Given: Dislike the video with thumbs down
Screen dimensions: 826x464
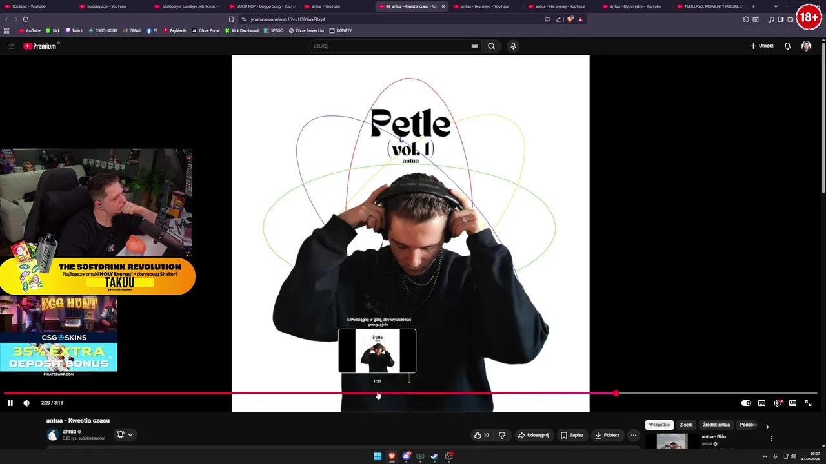Looking at the screenshot, I should (x=502, y=435).
